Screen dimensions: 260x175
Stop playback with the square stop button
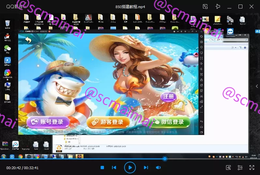102,168
